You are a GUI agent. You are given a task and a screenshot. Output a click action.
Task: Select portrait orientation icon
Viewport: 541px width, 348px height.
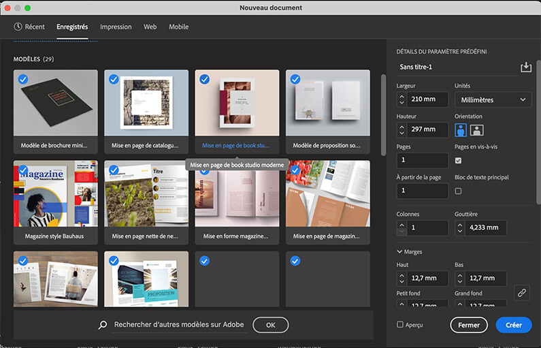point(461,130)
